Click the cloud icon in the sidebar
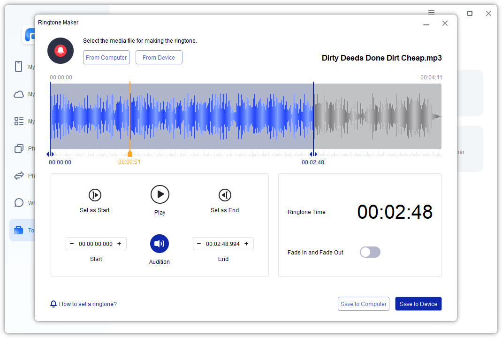This screenshot has height=338, width=502. click(19, 94)
